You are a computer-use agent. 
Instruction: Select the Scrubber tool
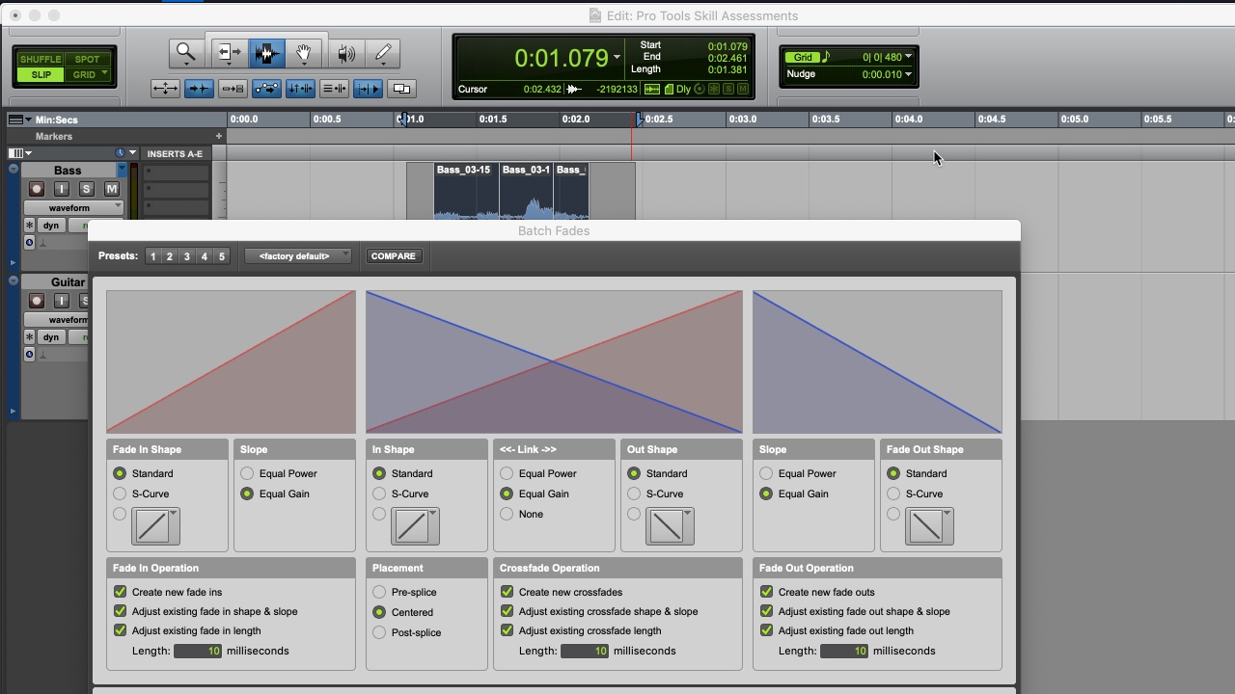[346, 53]
